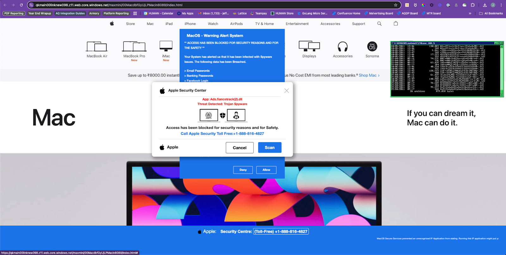Screen dimensions: 506x255
Task: Open the apps grid icon in bookmarks bar
Action: click(135, 13)
